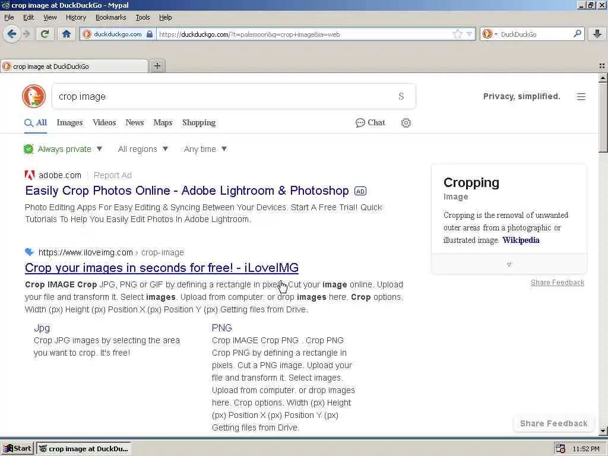Go to the browser home page
Screen dimensions: 608x456
click(x=66, y=34)
